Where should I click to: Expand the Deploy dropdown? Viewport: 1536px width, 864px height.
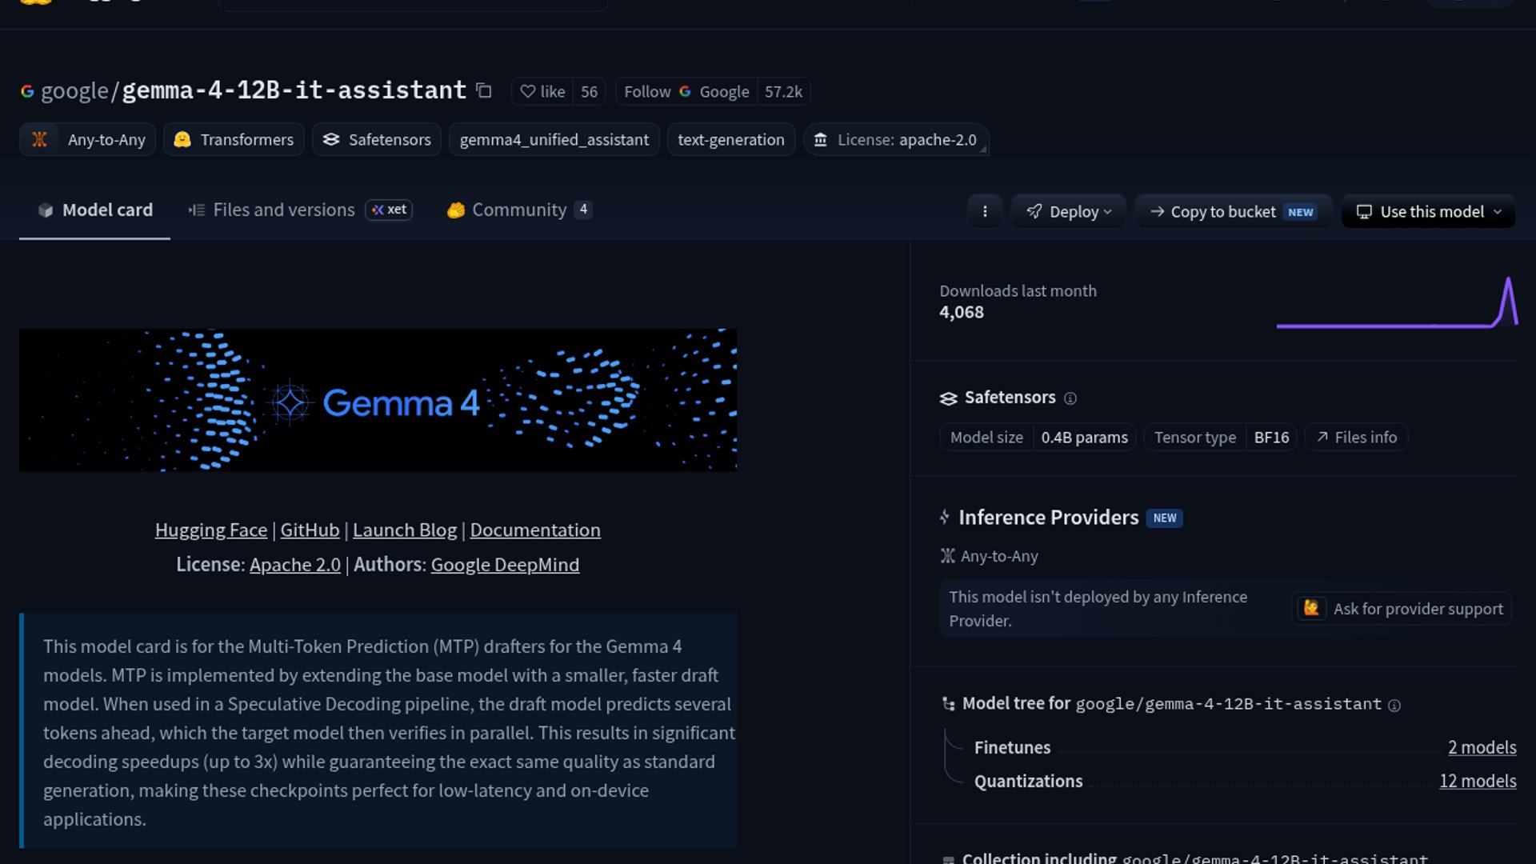click(1068, 211)
